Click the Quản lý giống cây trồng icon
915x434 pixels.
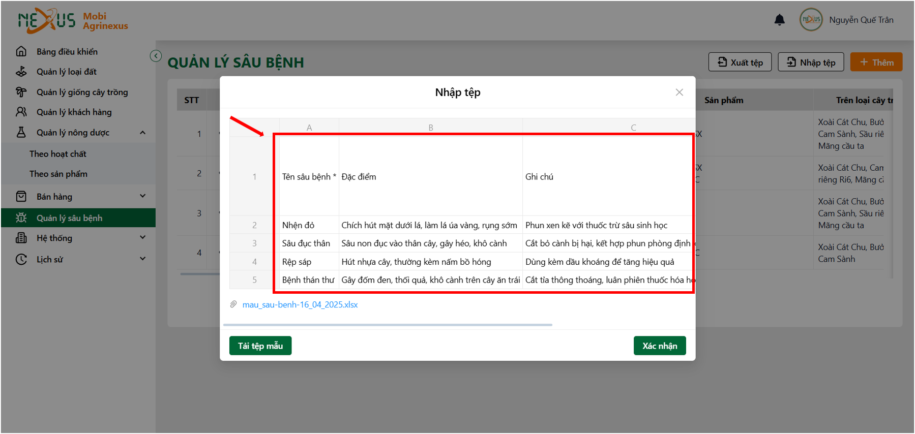(21, 92)
